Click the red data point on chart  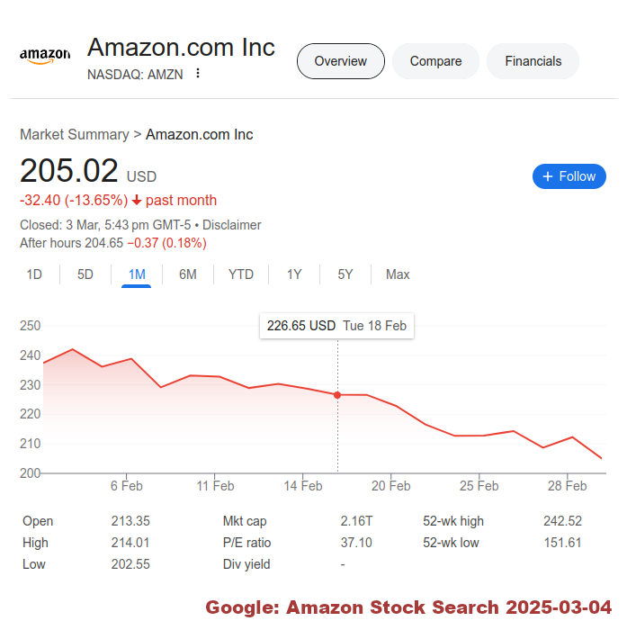coord(337,395)
